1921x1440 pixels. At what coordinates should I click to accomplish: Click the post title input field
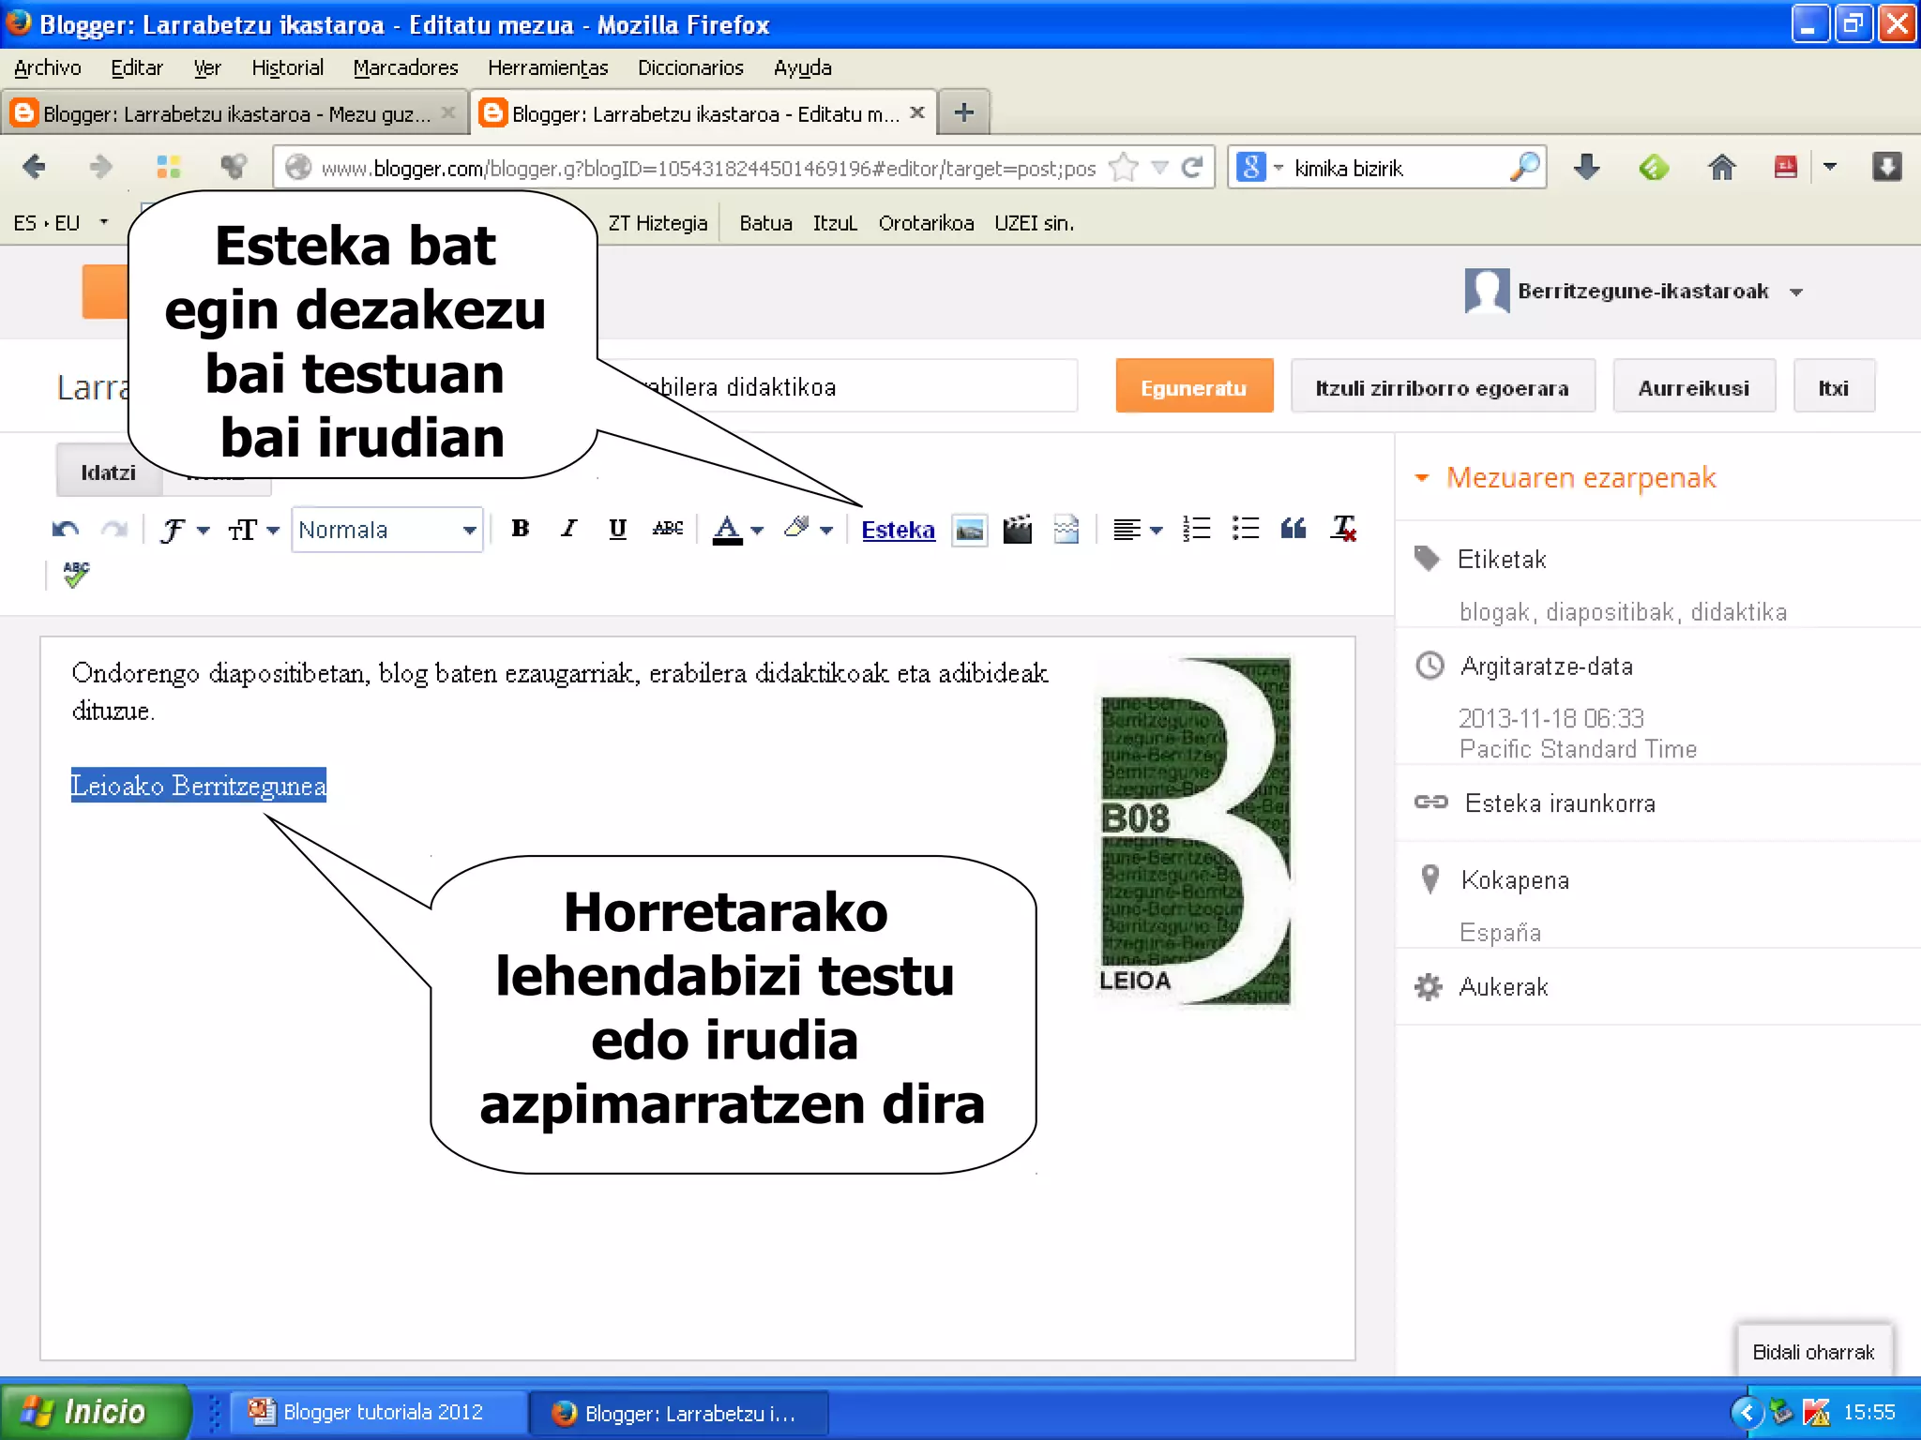coord(844,386)
